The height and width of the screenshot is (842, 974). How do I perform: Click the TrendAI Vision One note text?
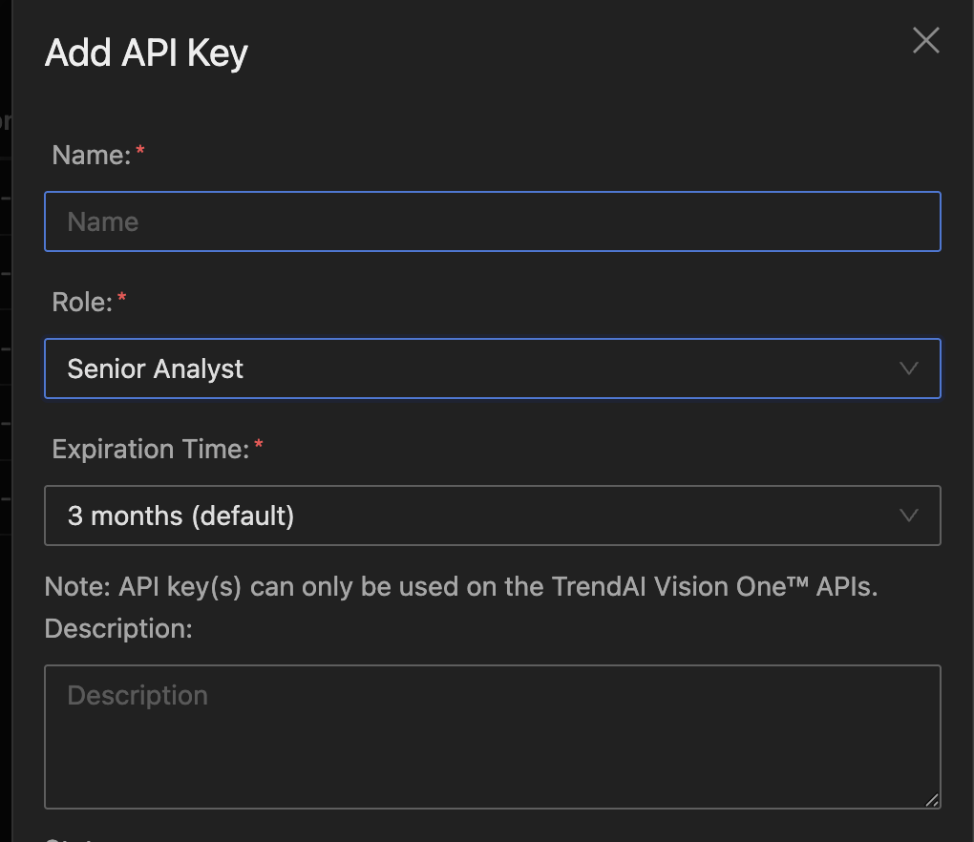(460, 586)
